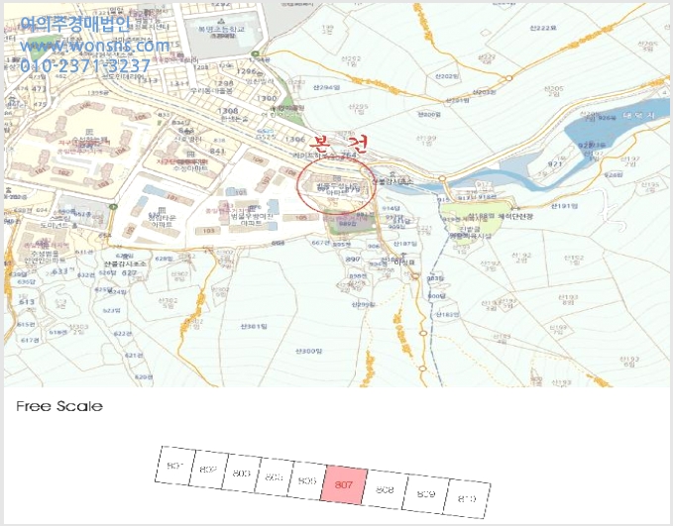The height and width of the screenshot is (526, 673).
Task: Click the '617전' parcel label
Action: coord(30,340)
